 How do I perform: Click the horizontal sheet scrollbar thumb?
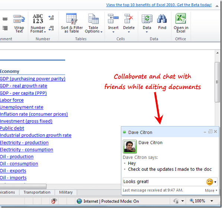23,186
